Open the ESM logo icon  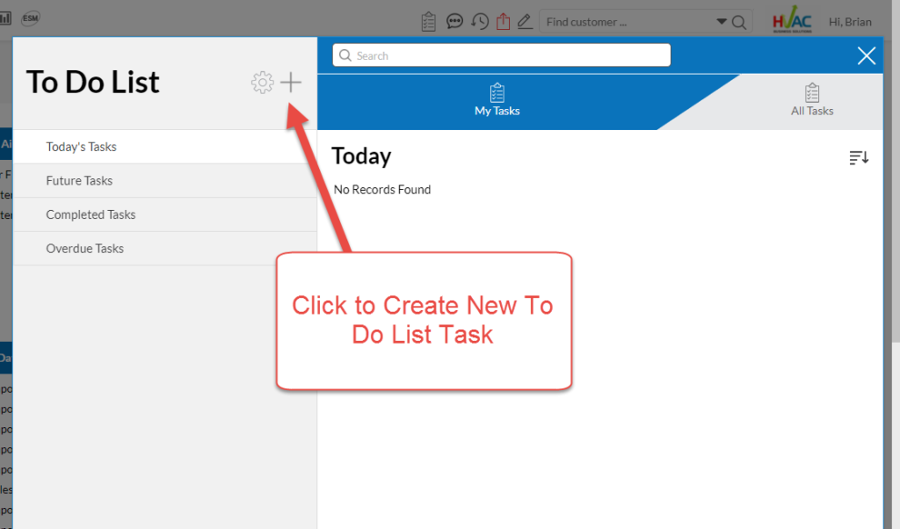pyautogui.click(x=30, y=17)
